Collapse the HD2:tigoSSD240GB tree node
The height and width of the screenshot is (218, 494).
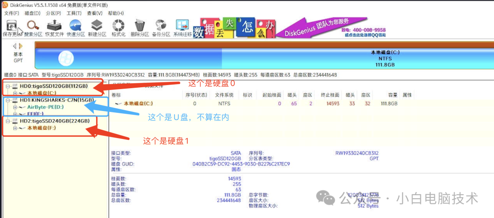(x=8, y=121)
